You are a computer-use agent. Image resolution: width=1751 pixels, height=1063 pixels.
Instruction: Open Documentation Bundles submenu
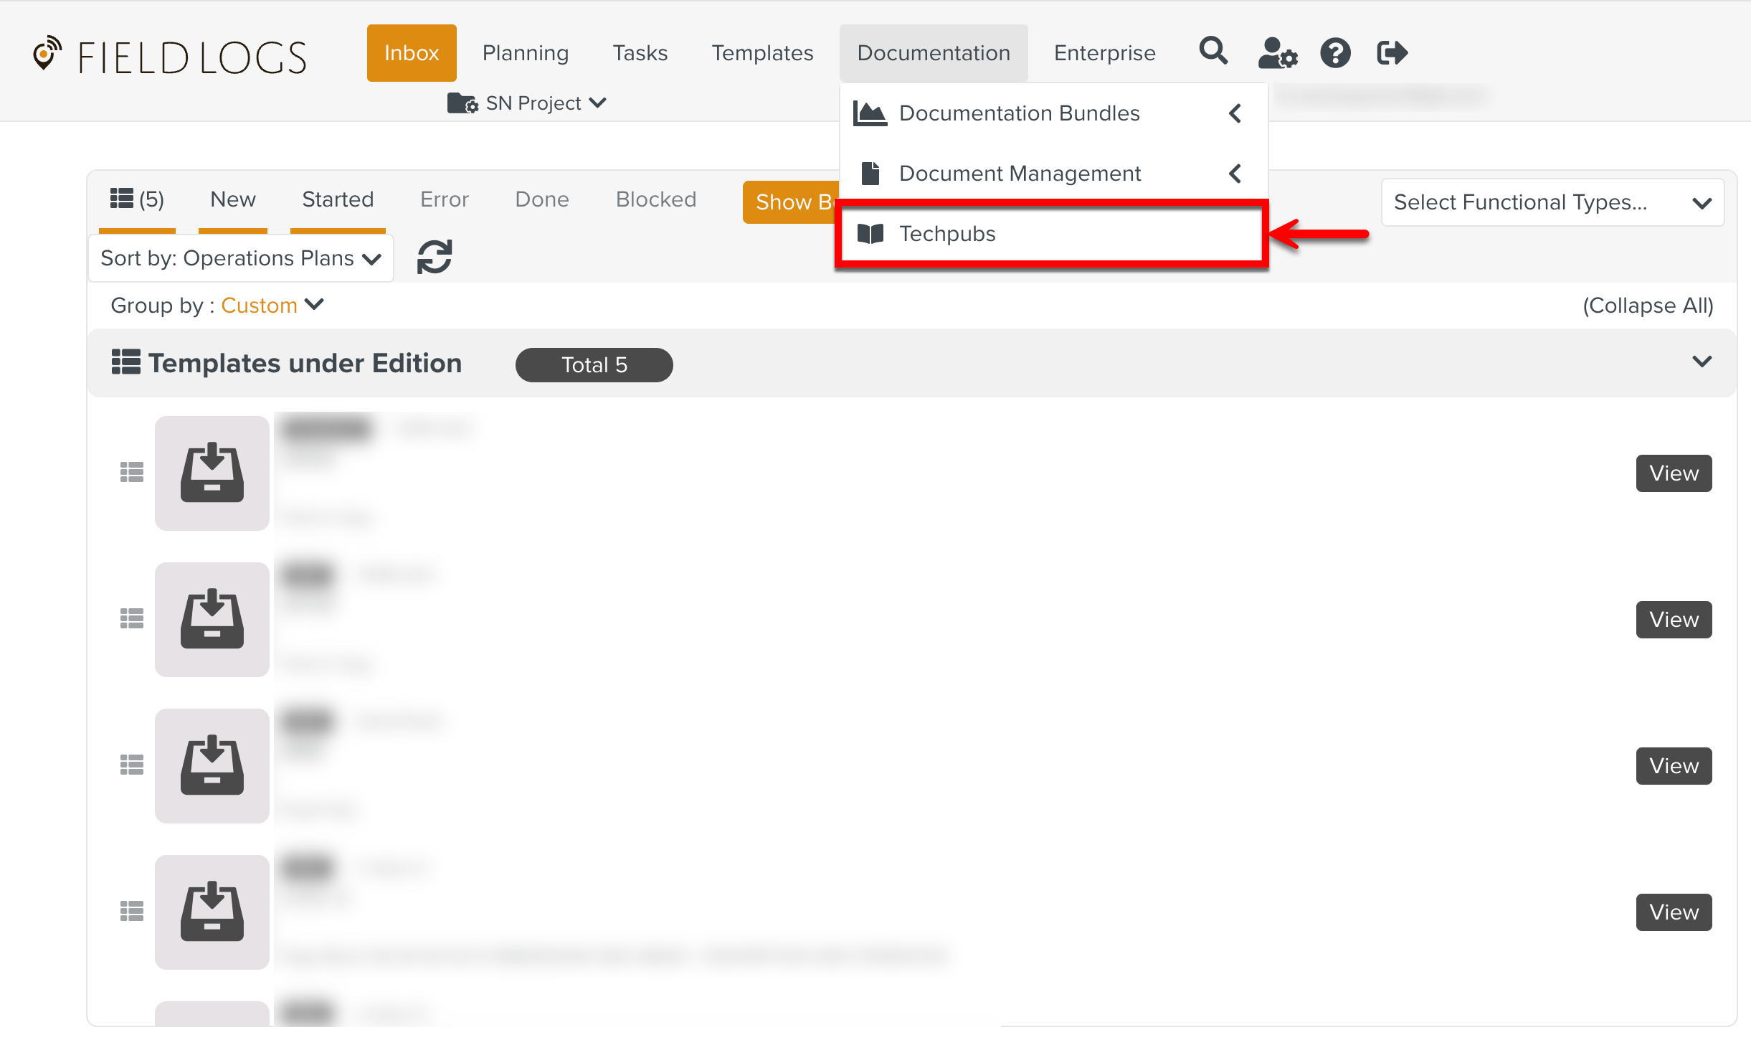1019,113
